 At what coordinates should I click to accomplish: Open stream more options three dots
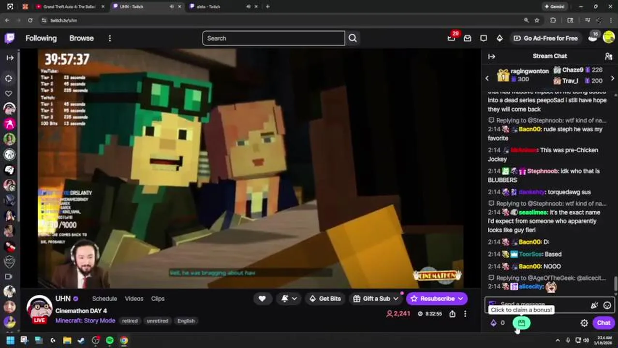point(465,314)
